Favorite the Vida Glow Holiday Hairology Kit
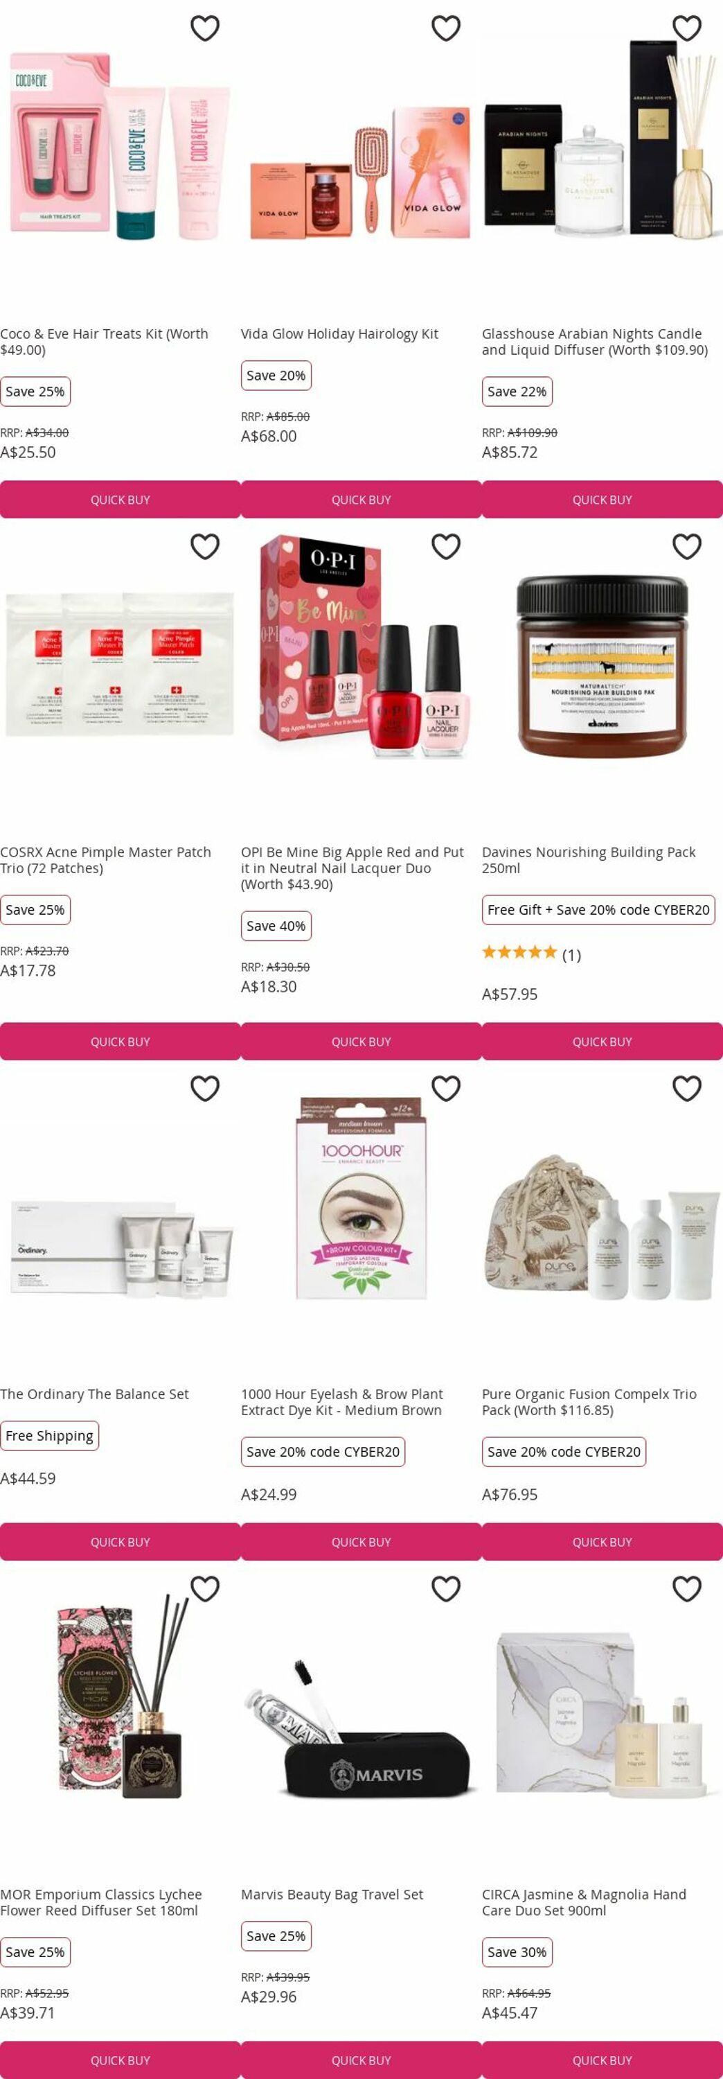Viewport: 723px width, 2079px height. [445, 28]
